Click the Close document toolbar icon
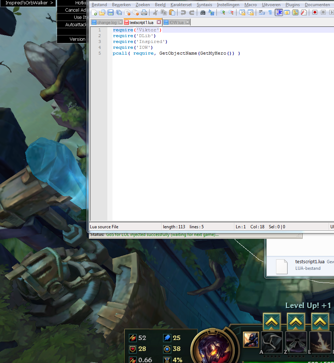 [x=127, y=12]
